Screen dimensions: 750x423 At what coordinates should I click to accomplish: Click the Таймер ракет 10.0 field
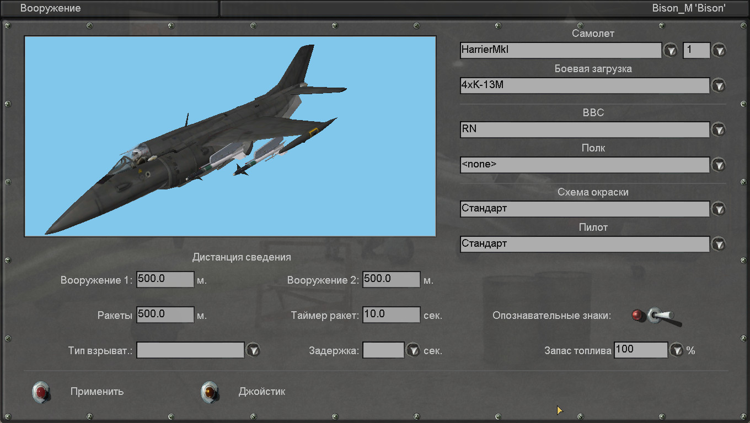(x=392, y=314)
